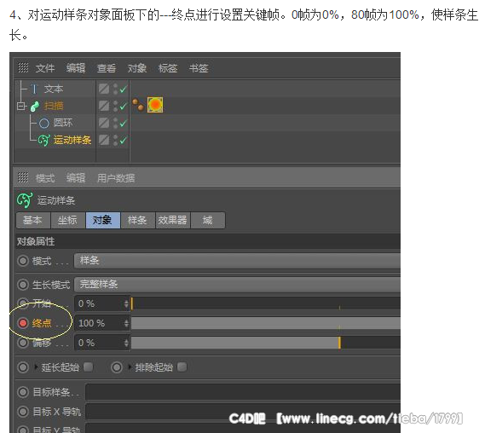
Task: Click the 偏移 value stepper arrows
Action: (x=126, y=343)
